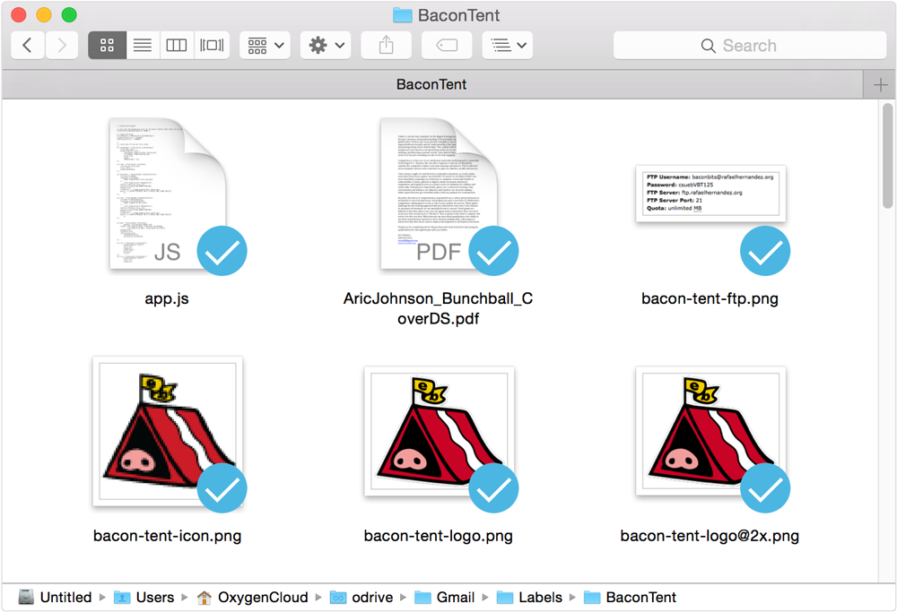Click BaconTent folder in path bar
Image resolution: width=897 pixels, height=612 pixels.
pyautogui.click(x=630, y=597)
